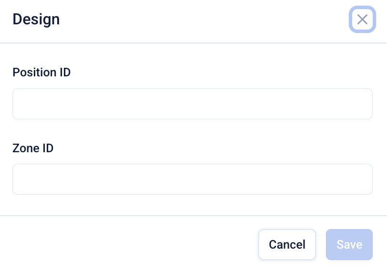Click the Position ID label text

pyautogui.click(x=41, y=73)
